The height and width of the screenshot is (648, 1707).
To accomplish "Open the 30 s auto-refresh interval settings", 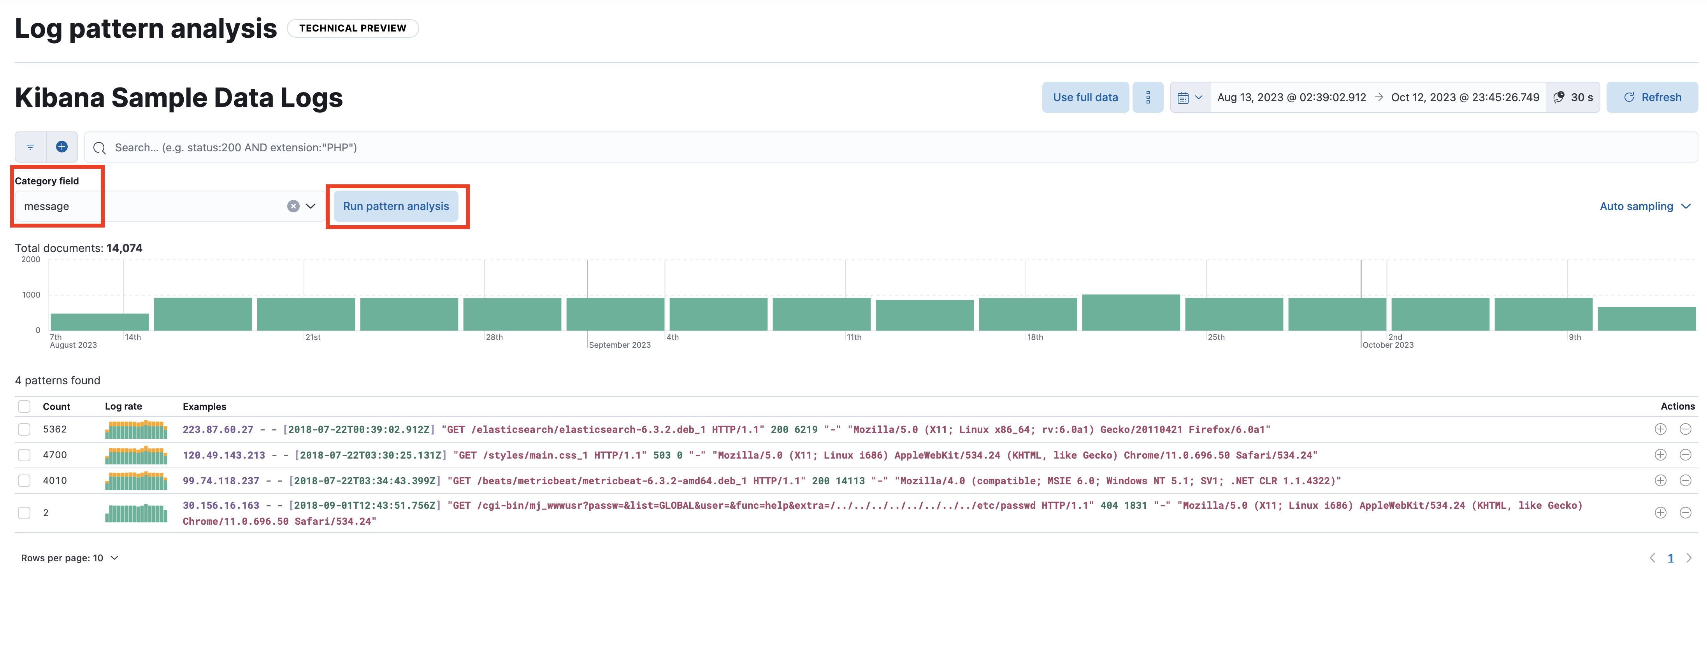I will tap(1573, 97).
